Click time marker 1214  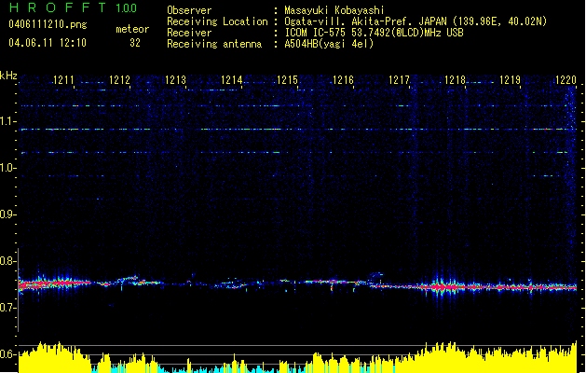point(231,80)
